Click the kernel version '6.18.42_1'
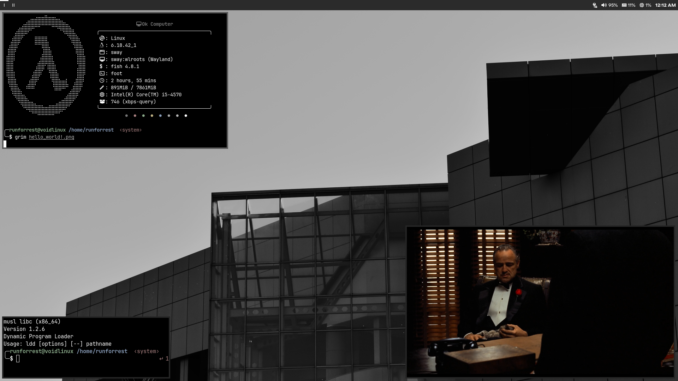Viewport: 678px width, 381px height. [x=124, y=45]
